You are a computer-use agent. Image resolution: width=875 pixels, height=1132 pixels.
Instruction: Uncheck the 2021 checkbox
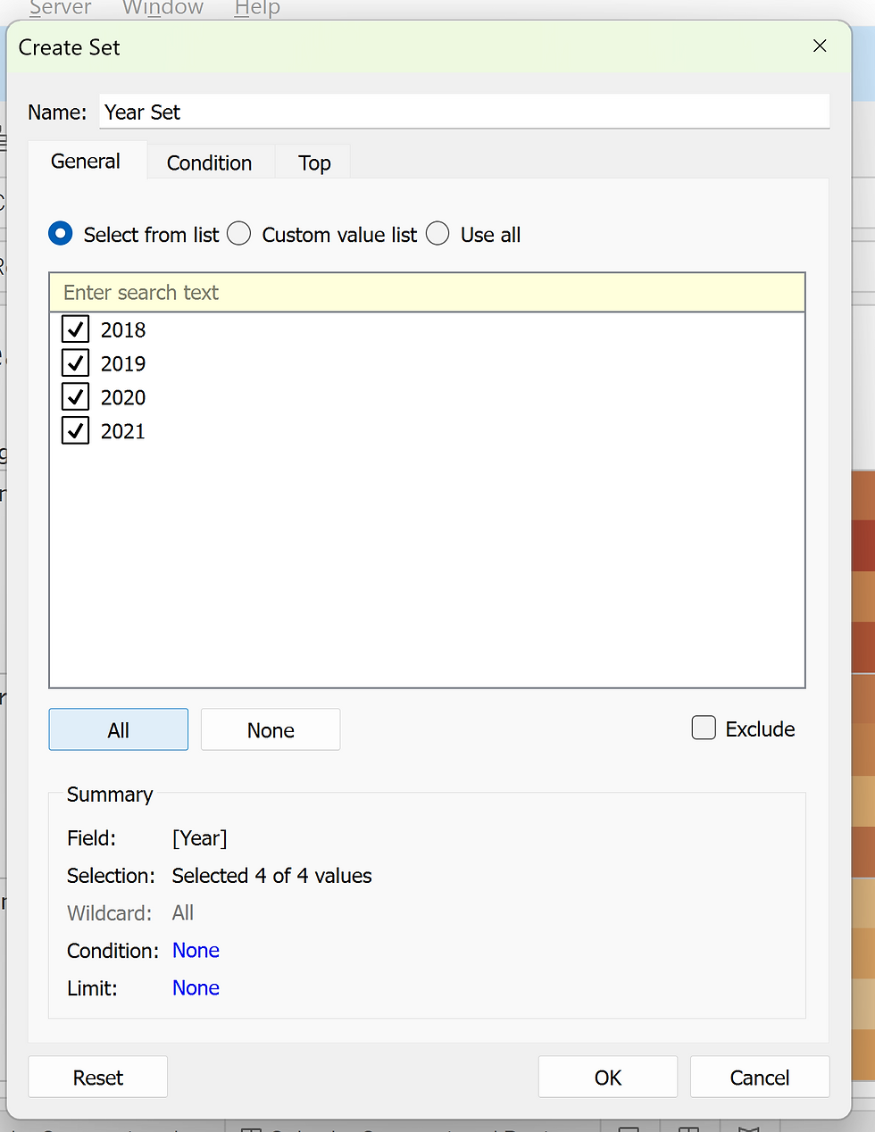[x=75, y=430]
